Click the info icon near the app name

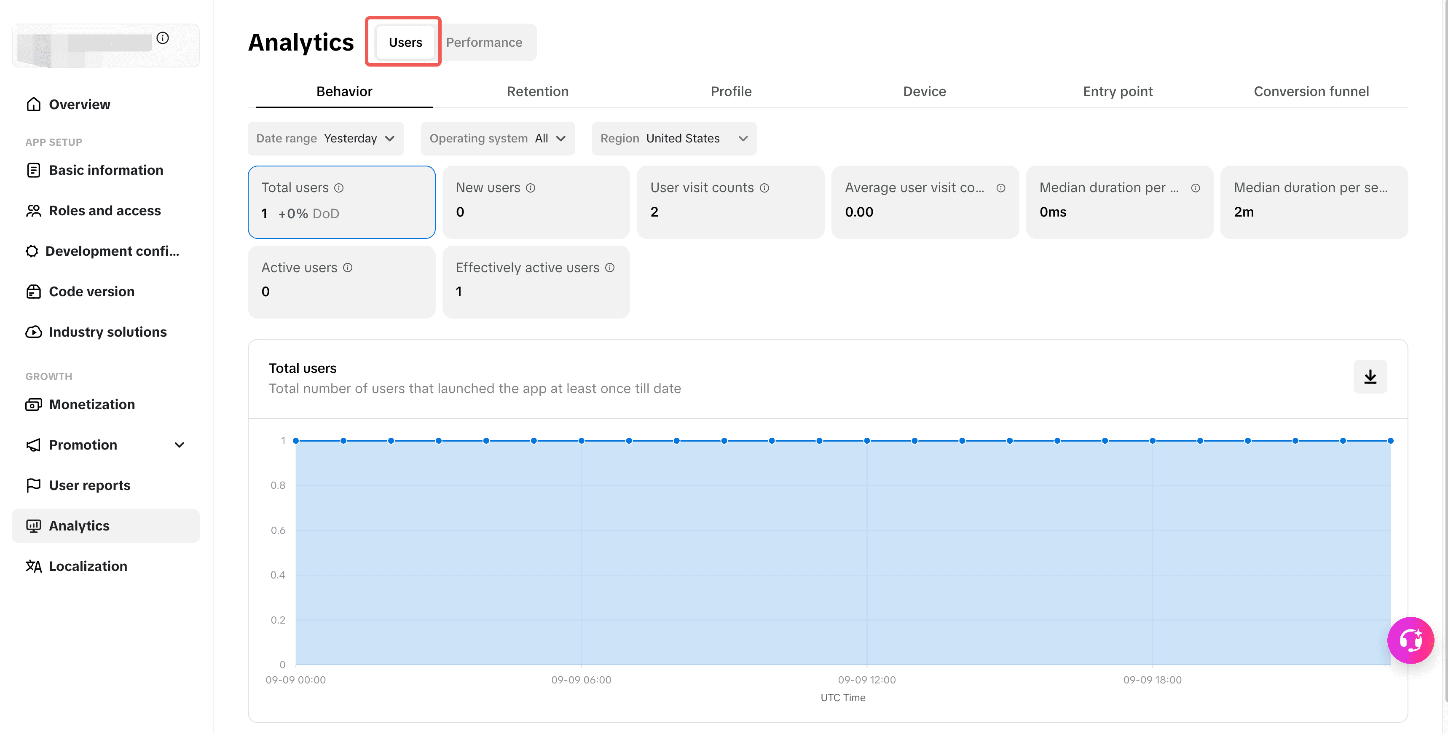point(162,38)
